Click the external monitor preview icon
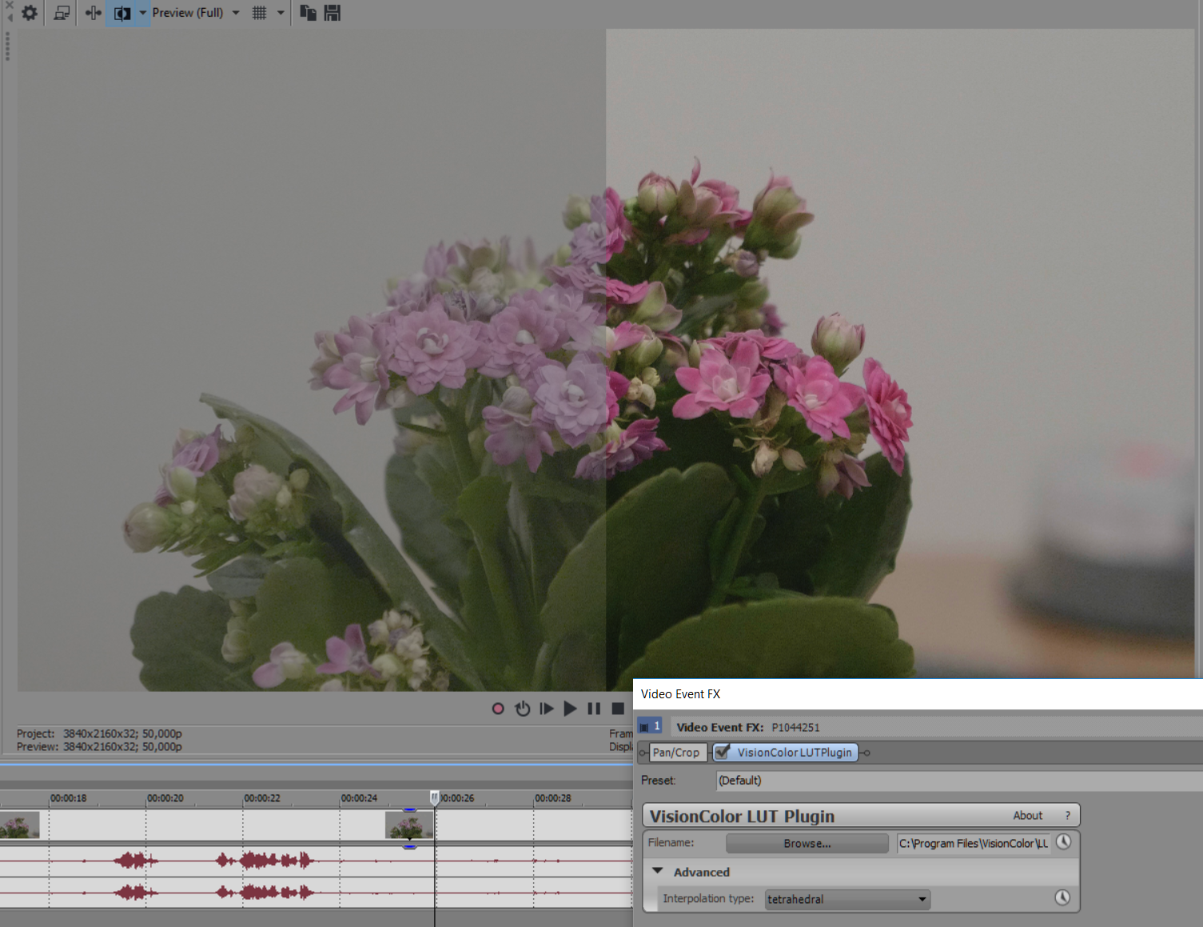Screen dimensions: 1203x927 point(62,13)
